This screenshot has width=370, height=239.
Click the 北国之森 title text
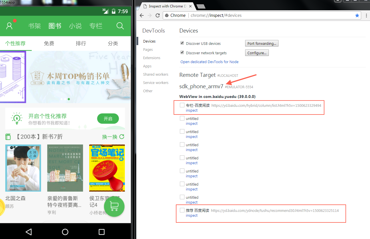coord(15,198)
